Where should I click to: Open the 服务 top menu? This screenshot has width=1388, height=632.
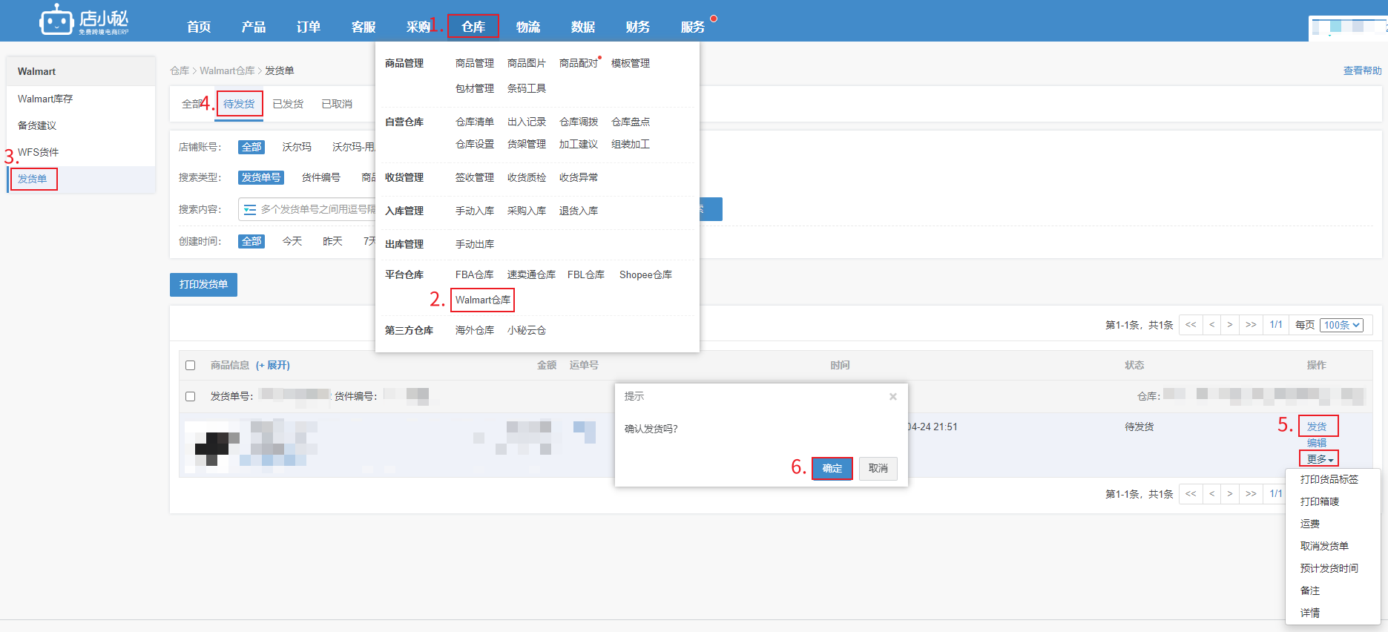693,27
